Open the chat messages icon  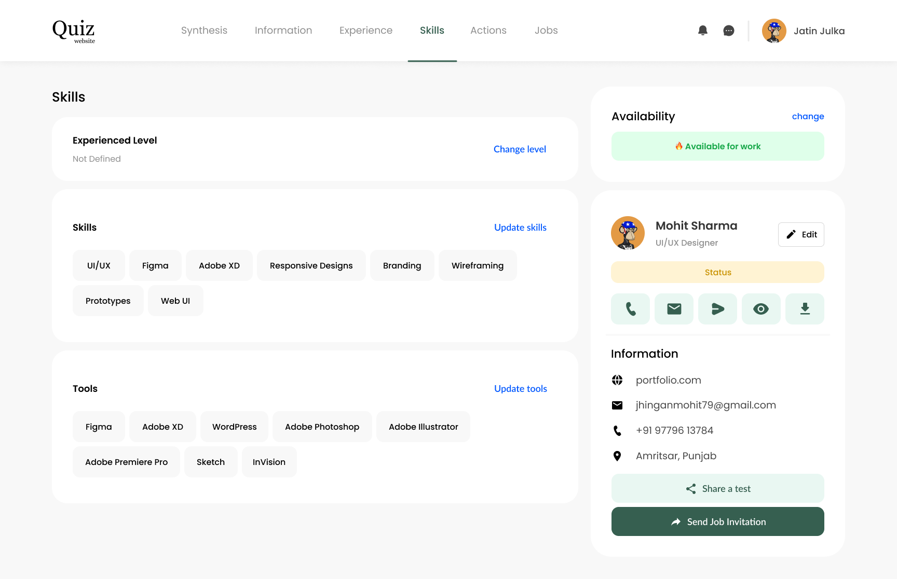point(729,31)
